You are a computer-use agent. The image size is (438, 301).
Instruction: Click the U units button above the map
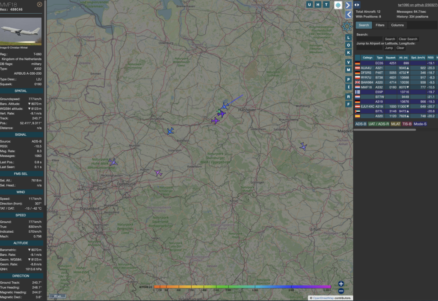coord(309,5)
